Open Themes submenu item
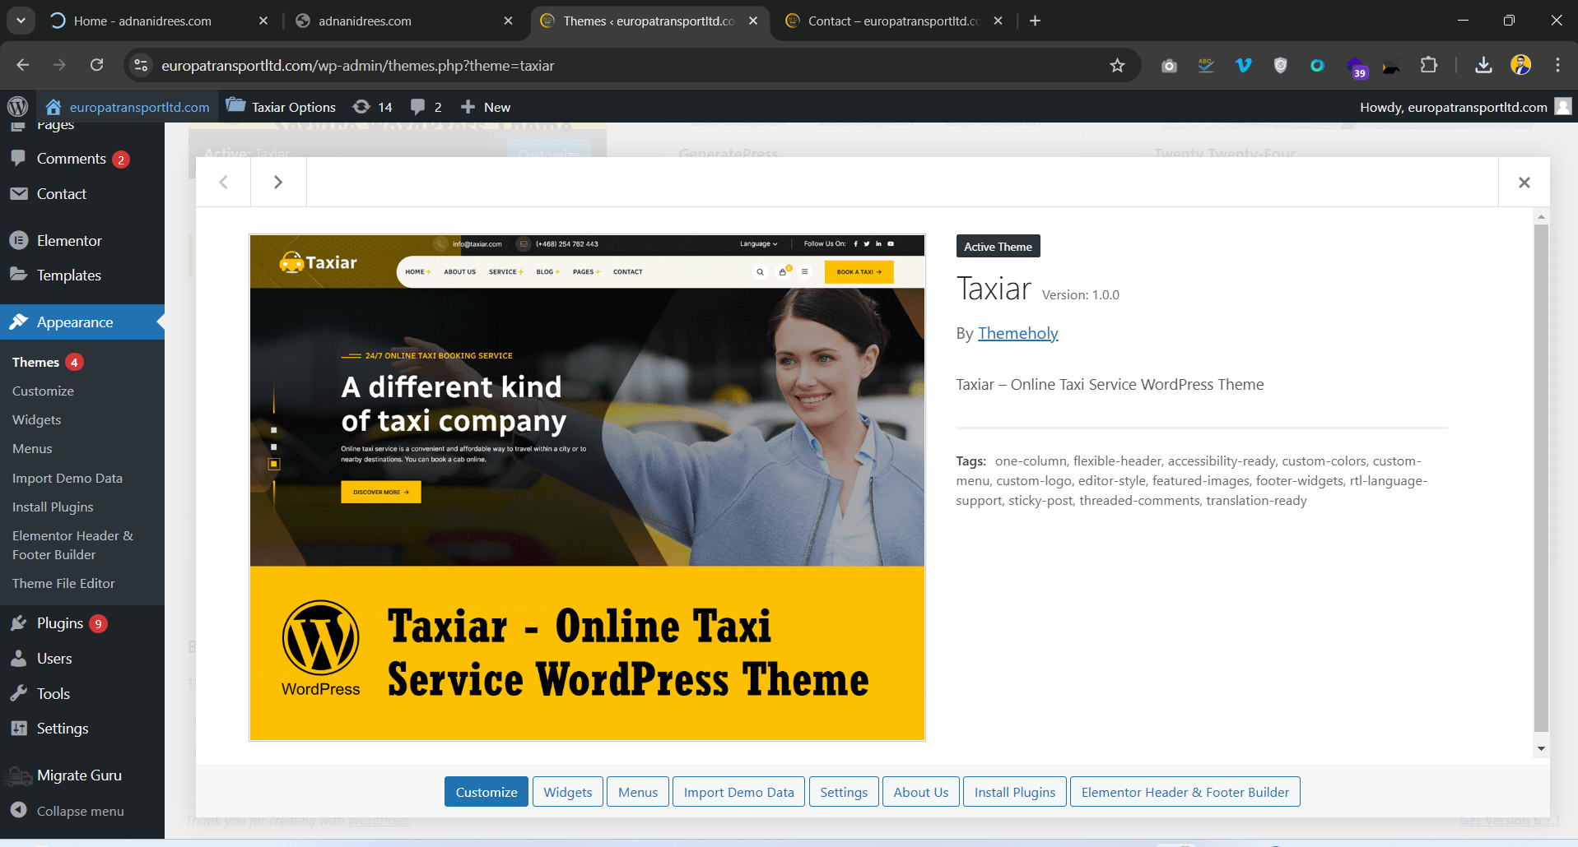The height and width of the screenshot is (847, 1578). point(35,362)
